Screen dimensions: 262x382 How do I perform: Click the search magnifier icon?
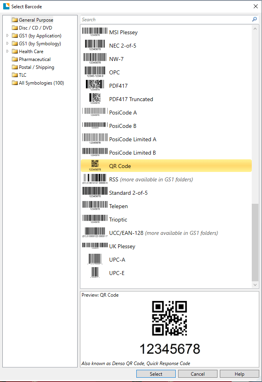point(255,19)
